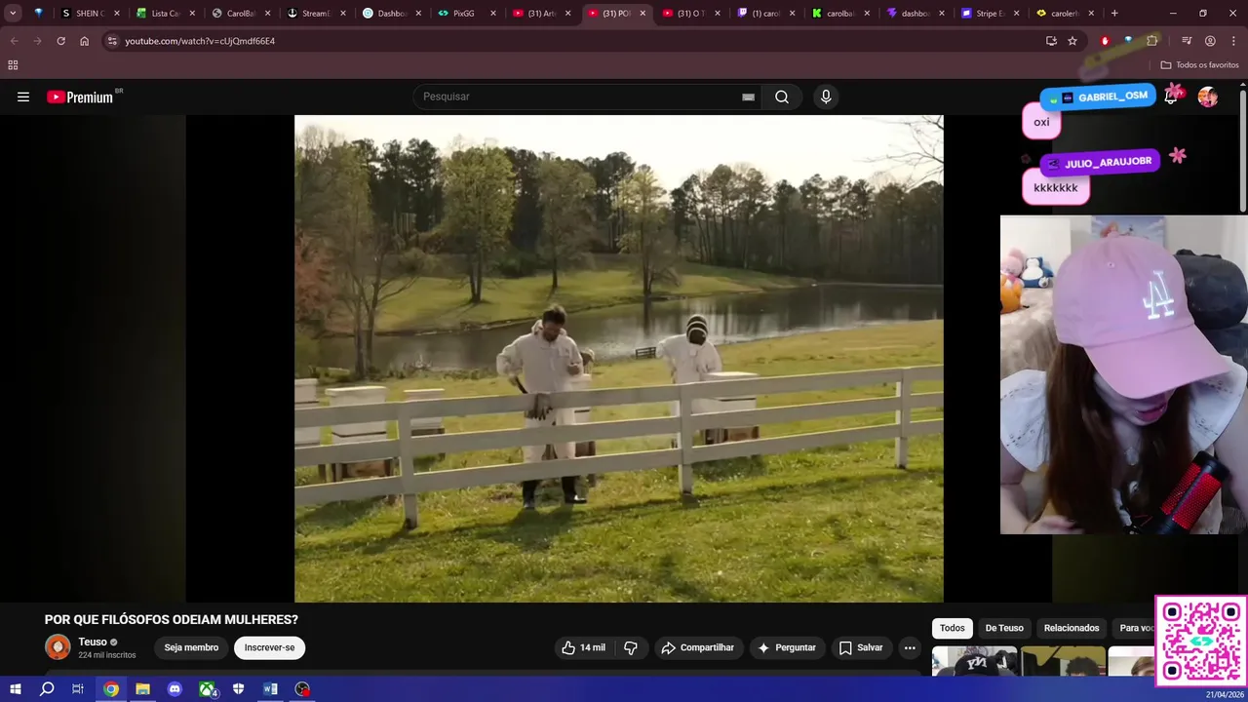Image resolution: width=1248 pixels, height=702 pixels.
Task: Open the Teuso channel name link
Action: pyautogui.click(x=93, y=642)
